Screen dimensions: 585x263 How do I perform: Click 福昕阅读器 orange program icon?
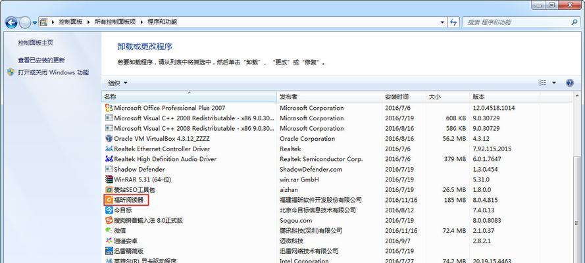tap(109, 200)
